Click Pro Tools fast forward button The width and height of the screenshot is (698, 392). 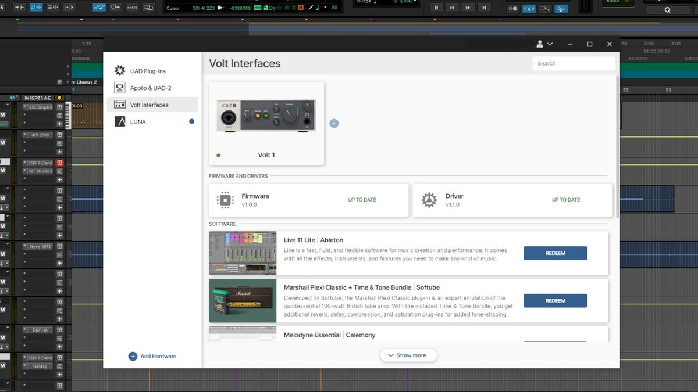[468, 8]
